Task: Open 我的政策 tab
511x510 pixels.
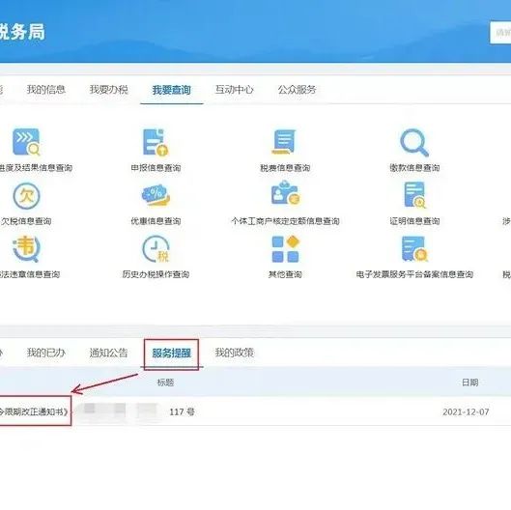Action: [x=234, y=353]
